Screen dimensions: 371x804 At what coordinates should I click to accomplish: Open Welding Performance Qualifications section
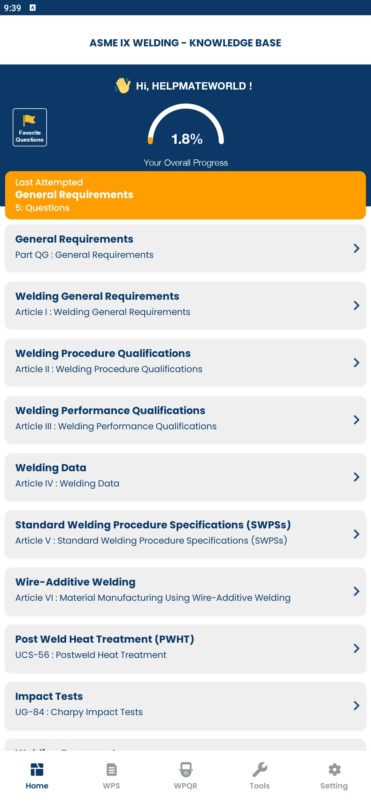pos(185,419)
